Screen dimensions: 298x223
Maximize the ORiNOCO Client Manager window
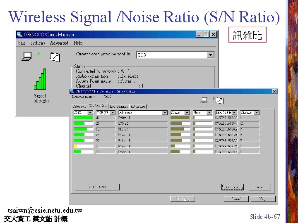(x=206, y=35)
